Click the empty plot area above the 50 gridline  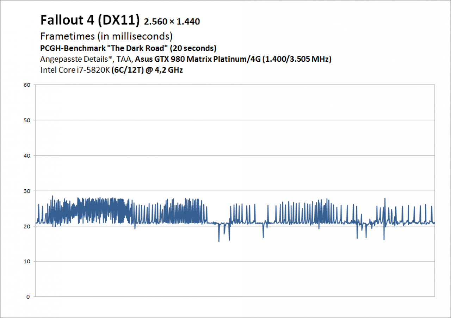click(235, 102)
